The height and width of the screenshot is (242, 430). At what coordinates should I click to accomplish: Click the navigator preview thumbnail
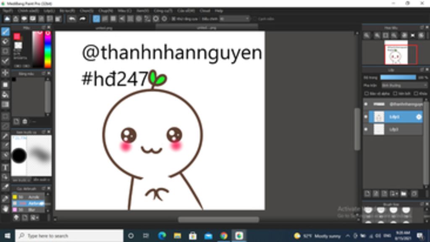(396, 53)
